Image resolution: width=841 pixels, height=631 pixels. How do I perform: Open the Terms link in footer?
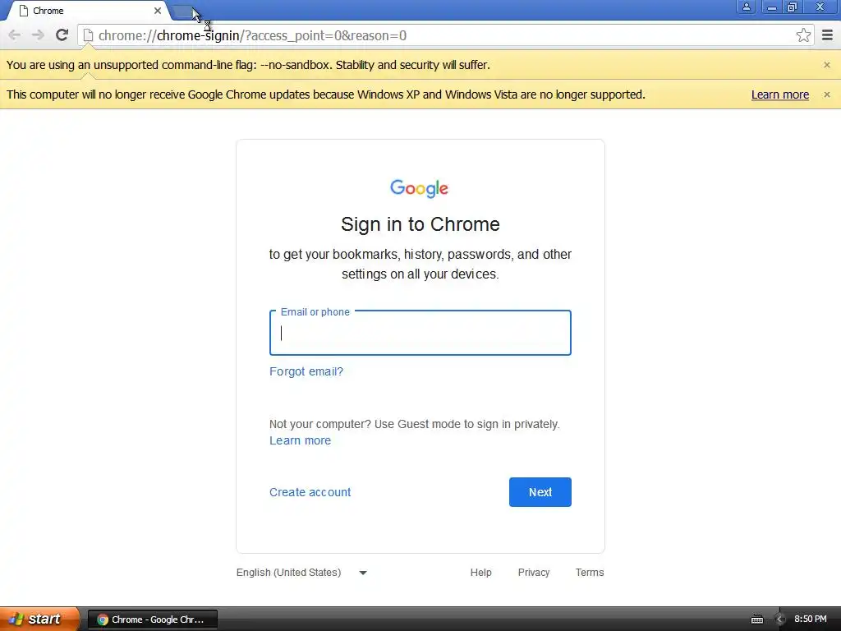[590, 573]
